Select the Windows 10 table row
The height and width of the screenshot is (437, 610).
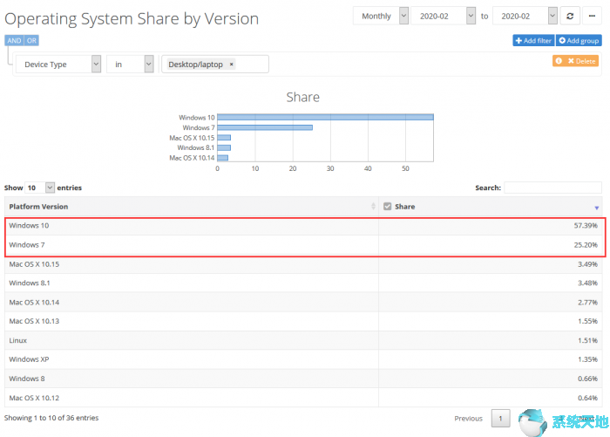303,226
